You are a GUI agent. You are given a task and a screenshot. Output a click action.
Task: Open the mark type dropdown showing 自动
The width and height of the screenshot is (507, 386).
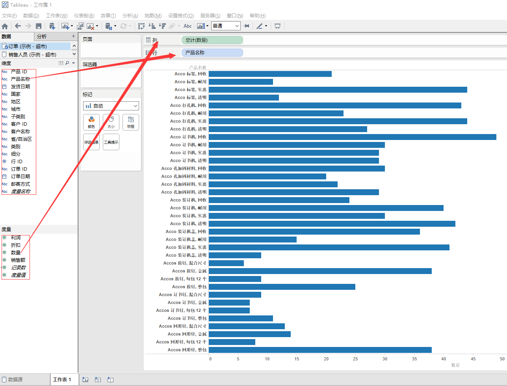coord(111,106)
